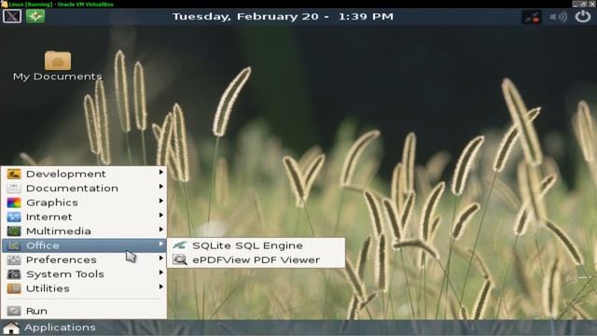Click the Development category icon
The image size is (597, 336).
[x=14, y=175]
